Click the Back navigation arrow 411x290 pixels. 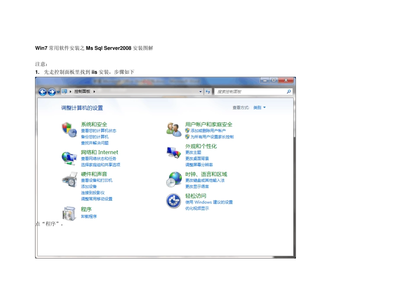pos(43,92)
